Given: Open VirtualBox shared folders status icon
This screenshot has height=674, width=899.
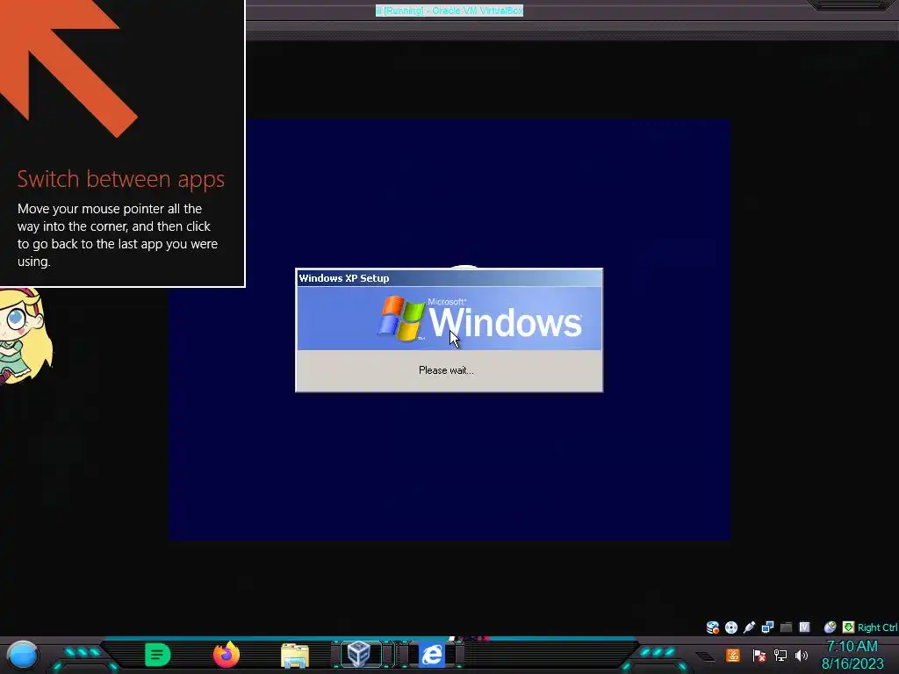Looking at the screenshot, I should 786,627.
